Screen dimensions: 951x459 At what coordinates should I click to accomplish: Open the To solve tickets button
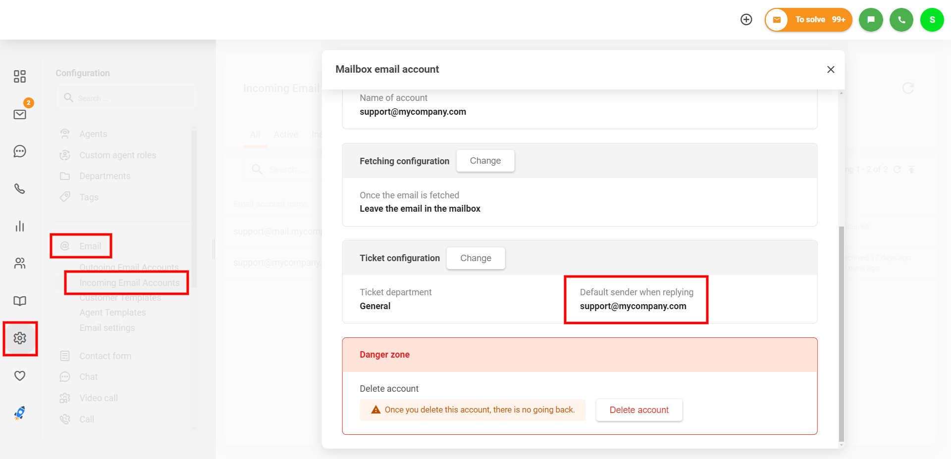click(808, 20)
